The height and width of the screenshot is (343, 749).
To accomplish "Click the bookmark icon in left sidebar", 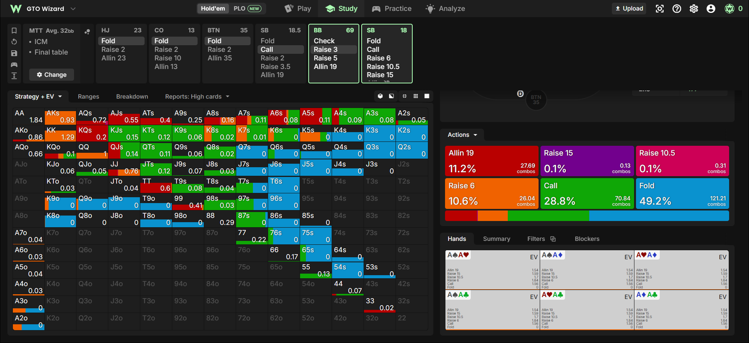I will (x=14, y=30).
